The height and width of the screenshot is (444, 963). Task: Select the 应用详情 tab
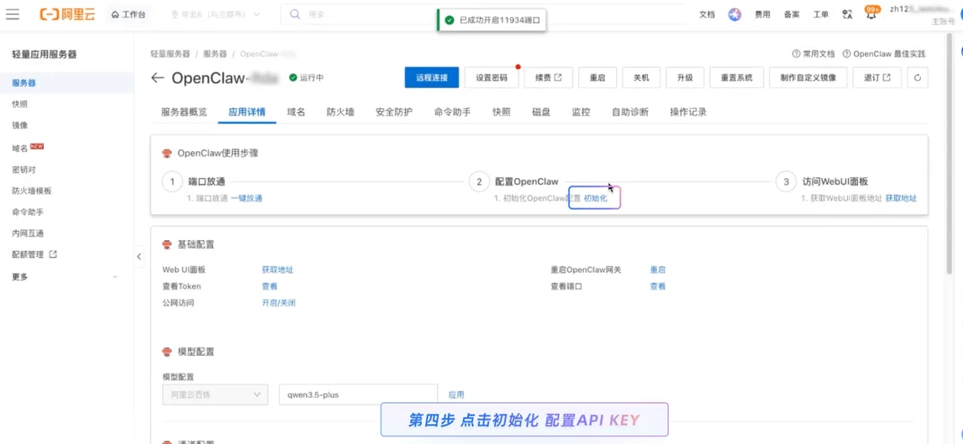pos(247,112)
